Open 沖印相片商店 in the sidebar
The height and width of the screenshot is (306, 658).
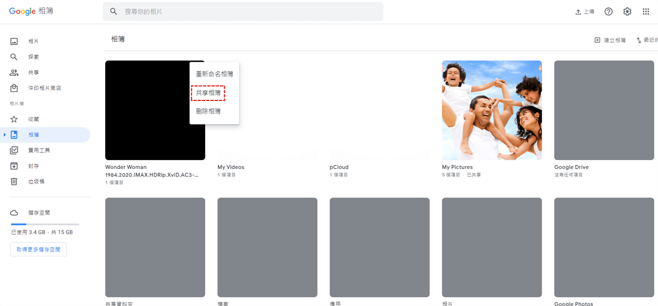click(x=45, y=88)
